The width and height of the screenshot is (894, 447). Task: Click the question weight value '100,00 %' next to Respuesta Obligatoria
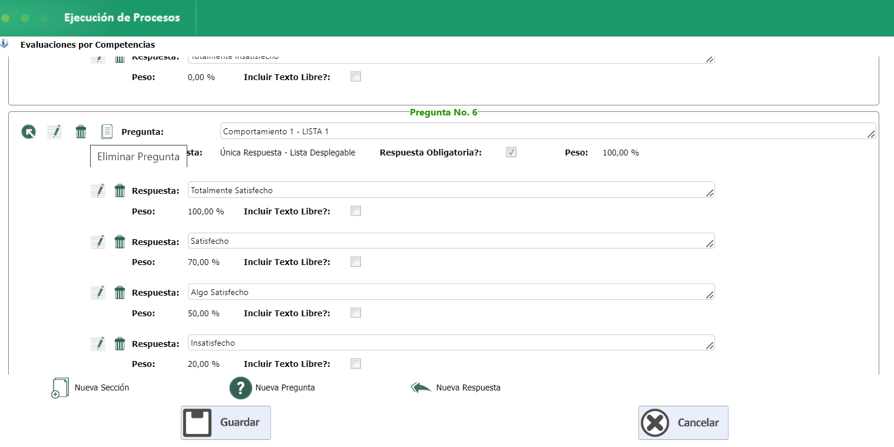(621, 153)
